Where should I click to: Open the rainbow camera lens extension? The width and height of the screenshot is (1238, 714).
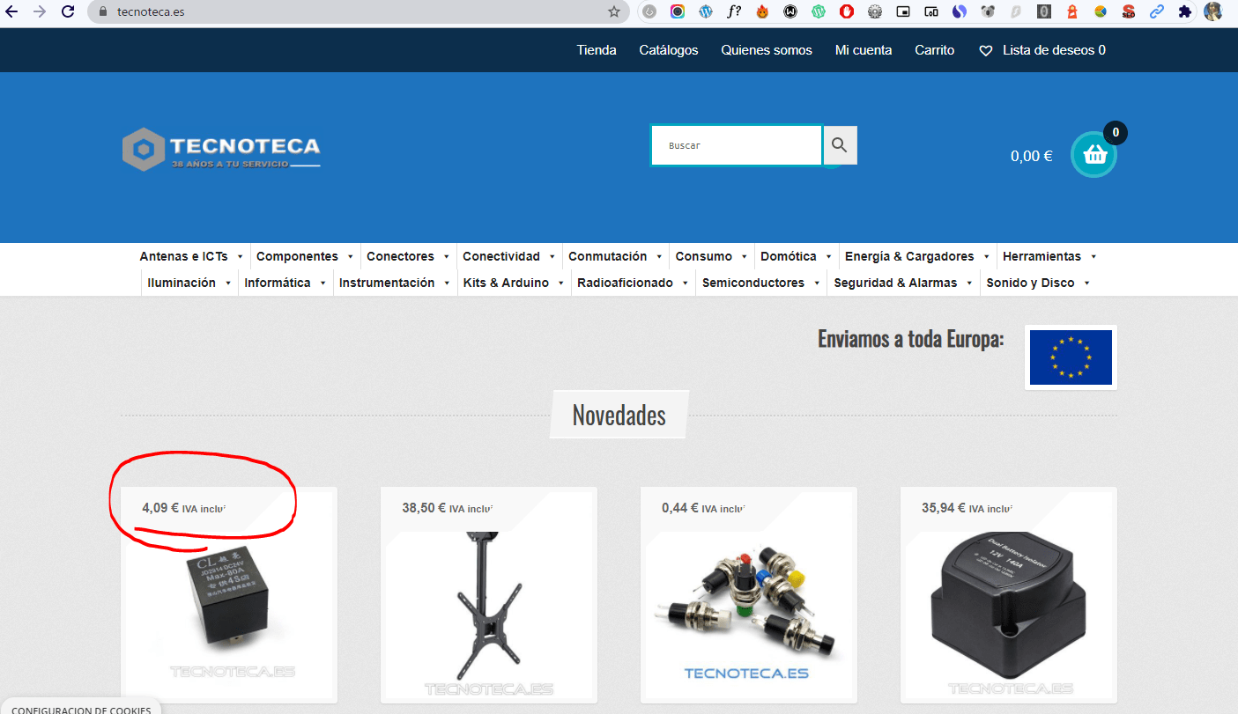677,11
